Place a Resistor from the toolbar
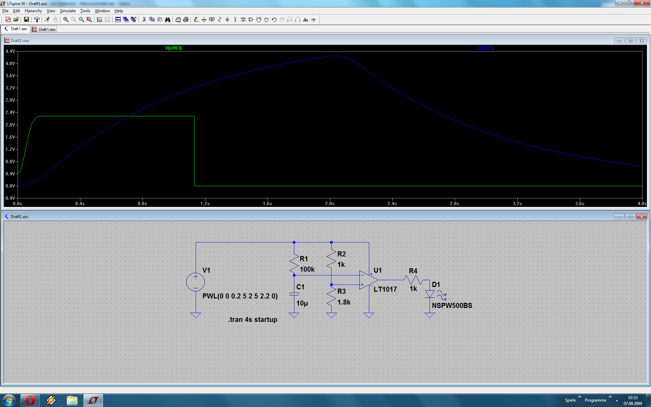Screen dimensions: 651x407 [220, 20]
